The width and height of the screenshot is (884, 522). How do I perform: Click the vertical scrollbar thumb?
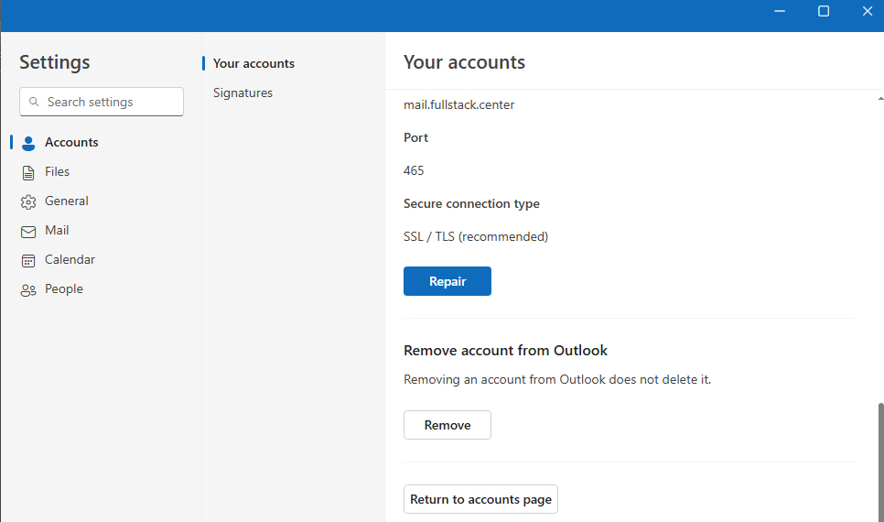point(880,462)
